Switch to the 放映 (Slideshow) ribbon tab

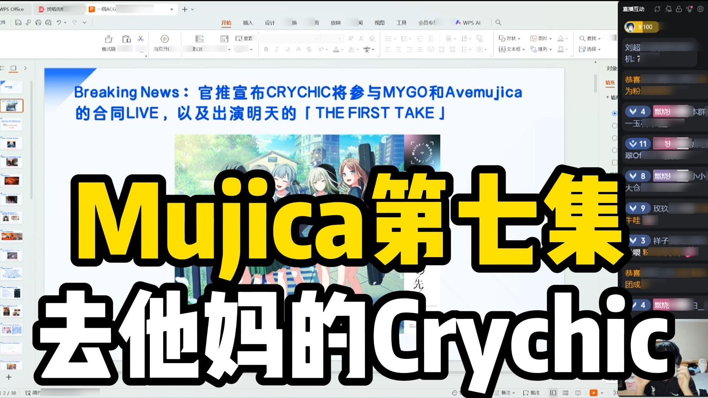tap(336, 23)
